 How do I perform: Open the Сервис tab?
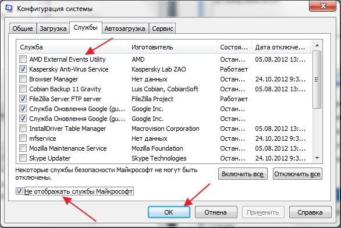(x=162, y=28)
